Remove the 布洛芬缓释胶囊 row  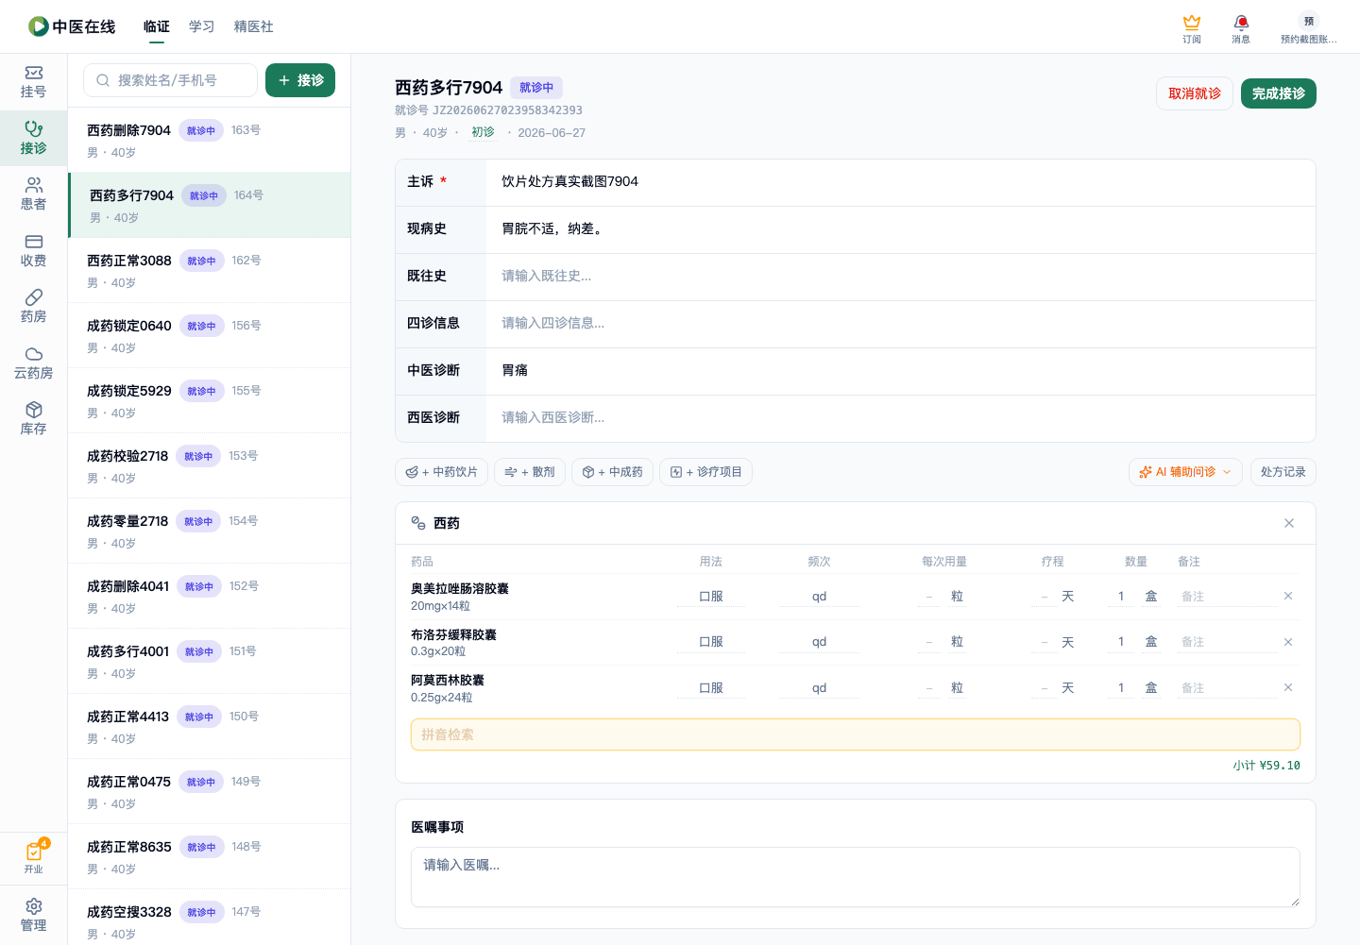[1288, 642]
